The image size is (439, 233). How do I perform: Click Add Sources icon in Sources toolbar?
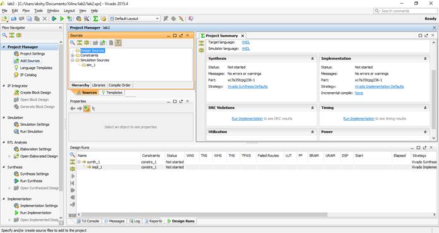[103, 42]
